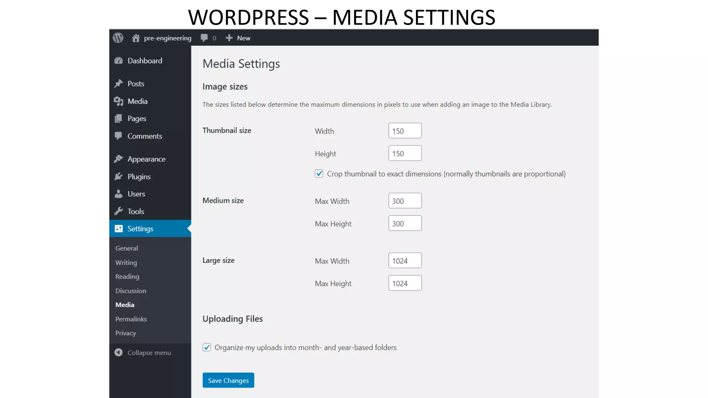Viewport: 708px width, 398px height.
Task: Click the comment count 0 in admin bar
Action: coord(214,38)
